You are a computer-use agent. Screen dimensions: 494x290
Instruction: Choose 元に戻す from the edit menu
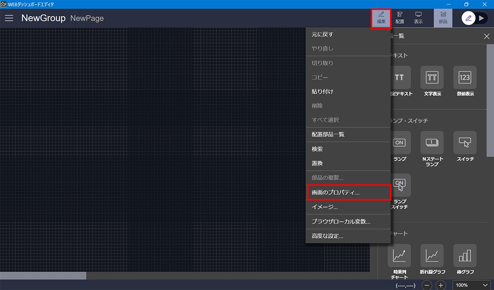pos(322,34)
